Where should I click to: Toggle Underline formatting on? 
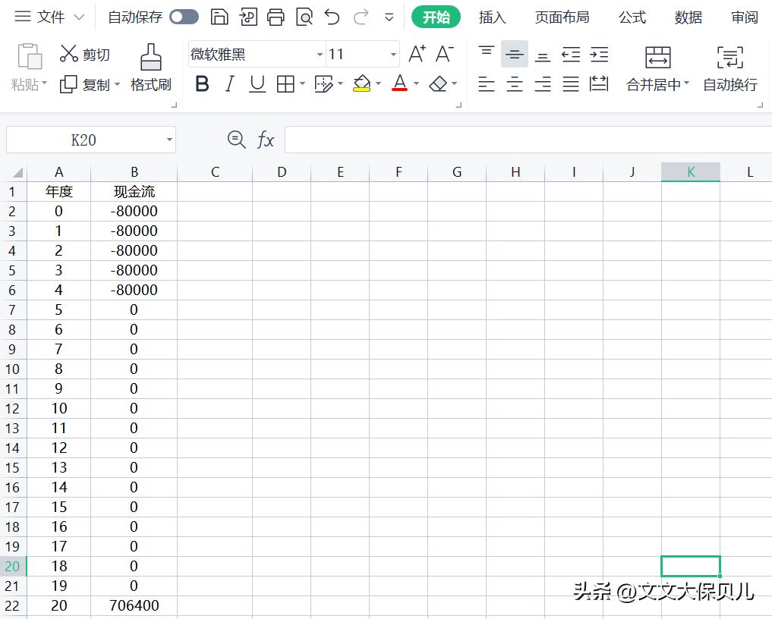point(257,84)
